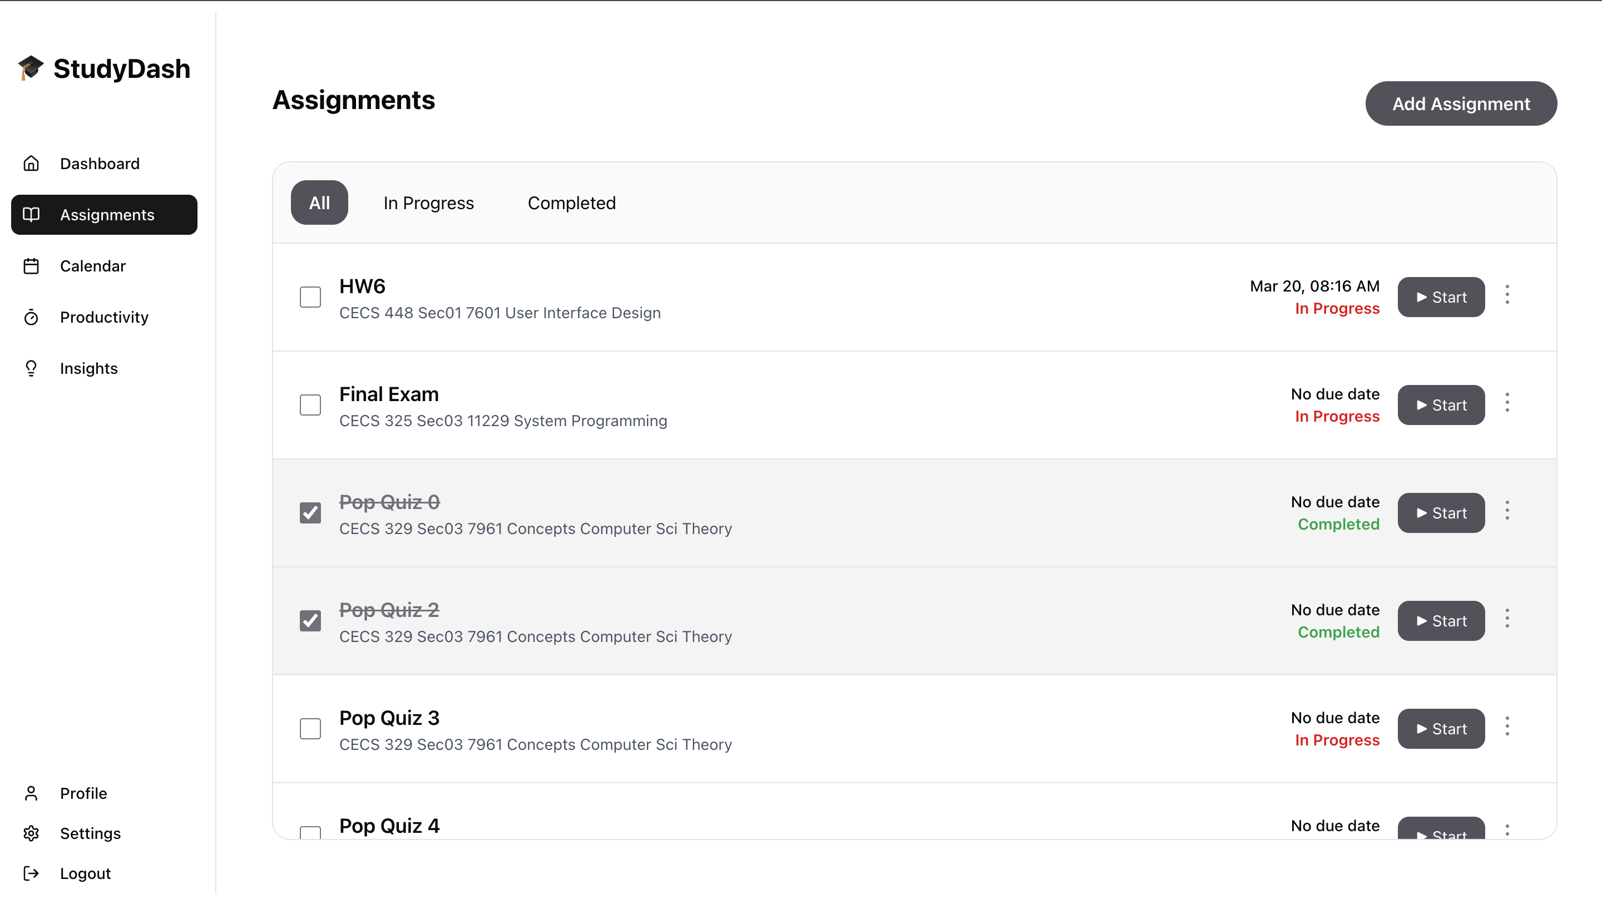Open more options for Final Exam
Screen dimensions: 1602x899
[1507, 403]
